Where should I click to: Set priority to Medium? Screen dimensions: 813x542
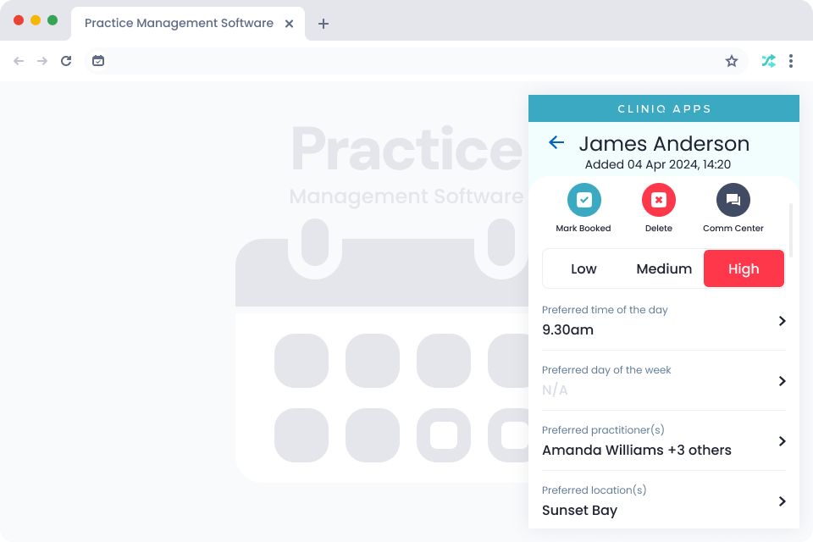664,269
